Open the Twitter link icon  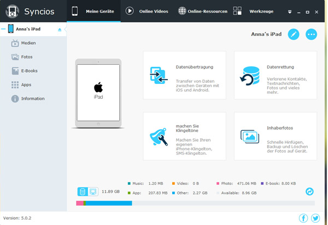315,218
